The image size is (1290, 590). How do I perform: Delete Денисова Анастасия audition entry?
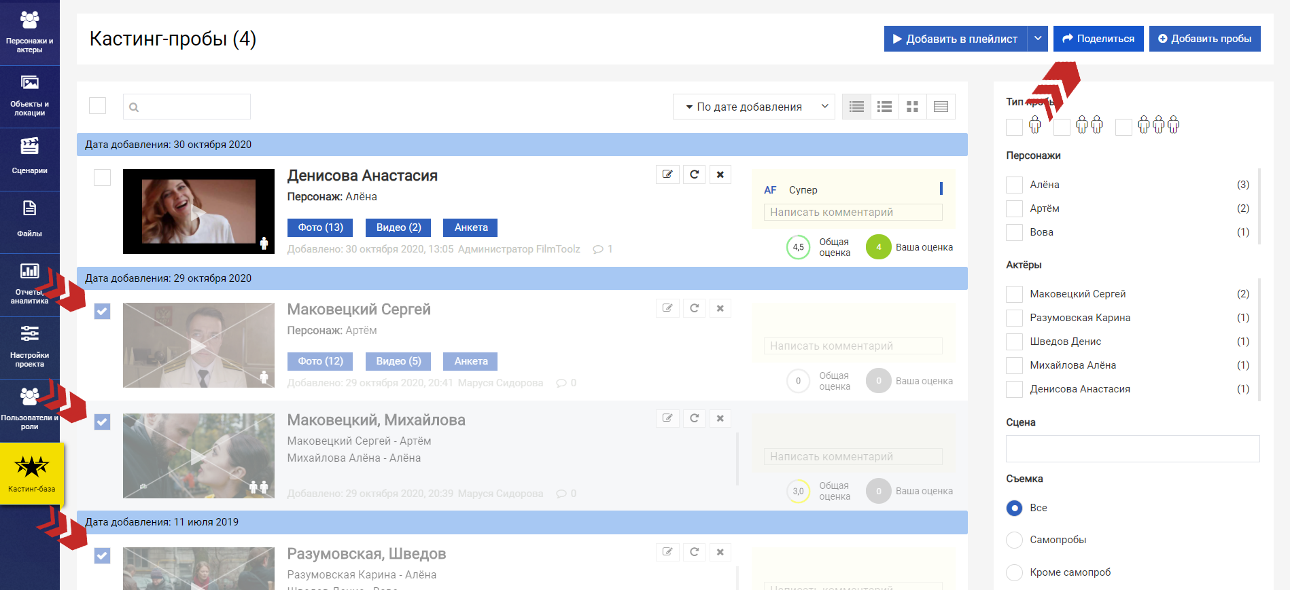(x=720, y=174)
